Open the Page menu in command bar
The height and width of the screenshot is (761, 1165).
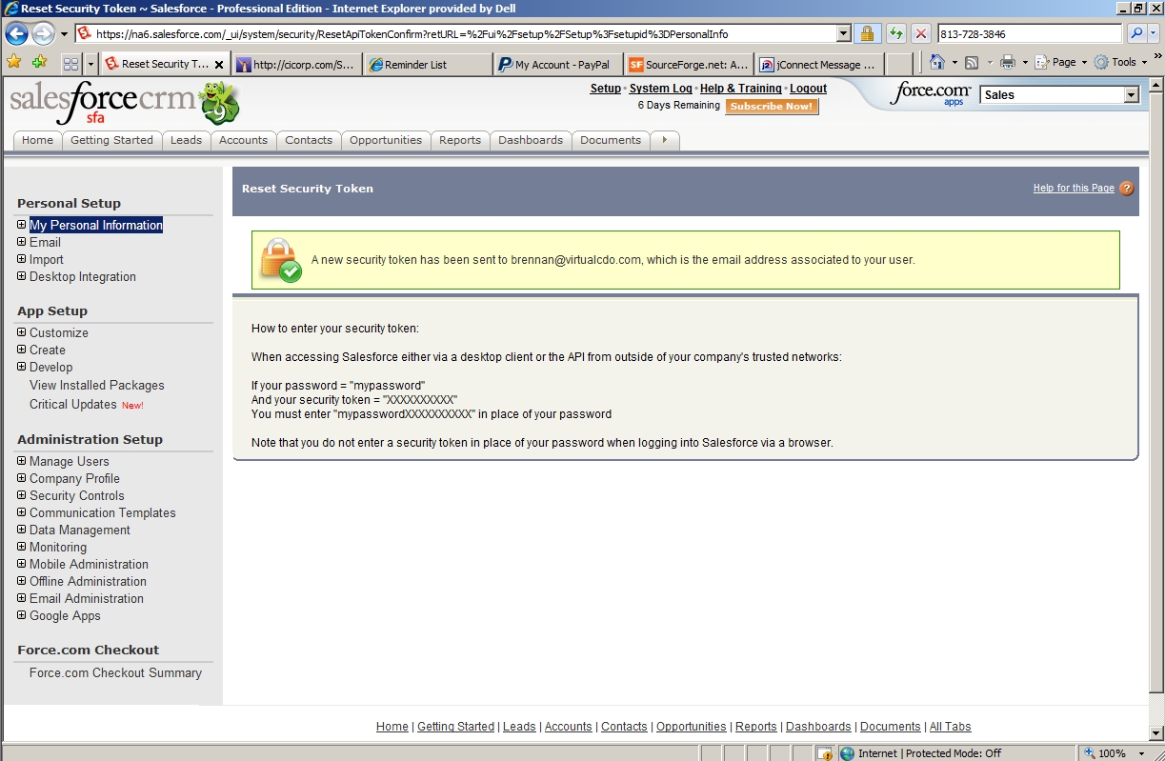point(1060,63)
